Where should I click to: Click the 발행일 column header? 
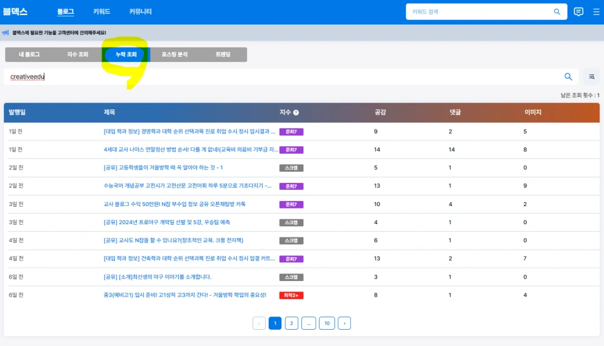[17, 112]
